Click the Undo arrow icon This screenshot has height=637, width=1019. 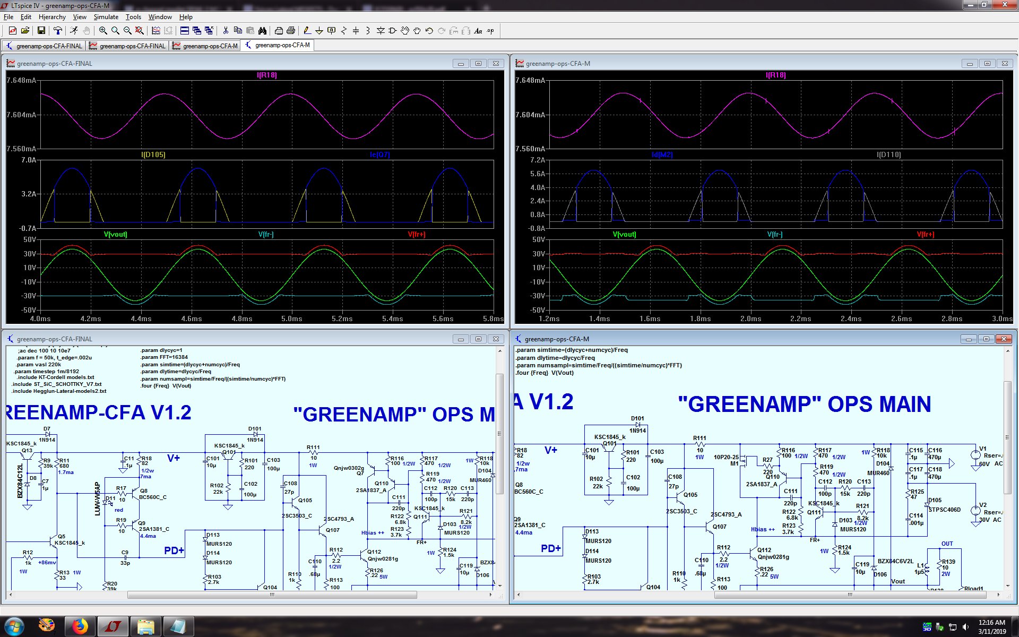click(x=429, y=31)
